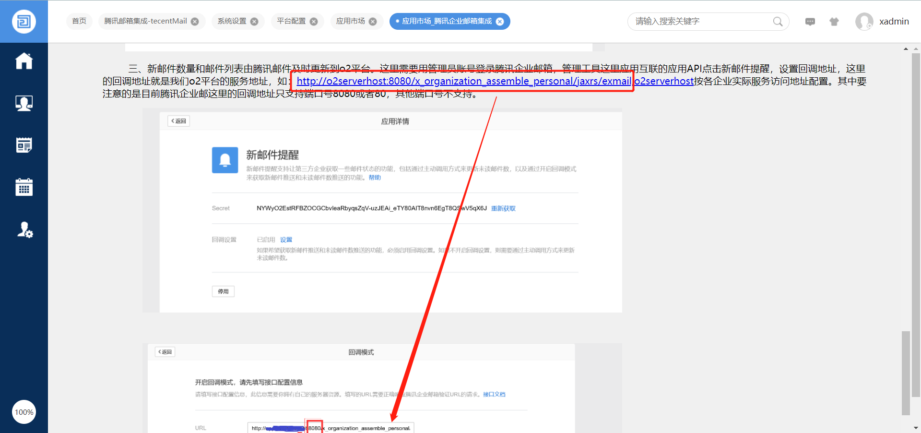The width and height of the screenshot is (921, 433).
Task: Switch to the 应用市场 tab
Action: click(x=351, y=21)
